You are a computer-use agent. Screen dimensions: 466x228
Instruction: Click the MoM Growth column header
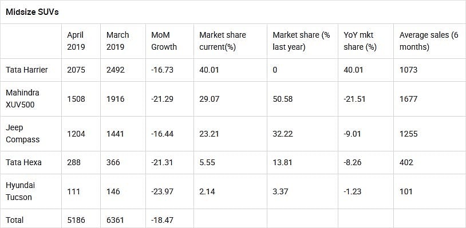click(x=164, y=41)
